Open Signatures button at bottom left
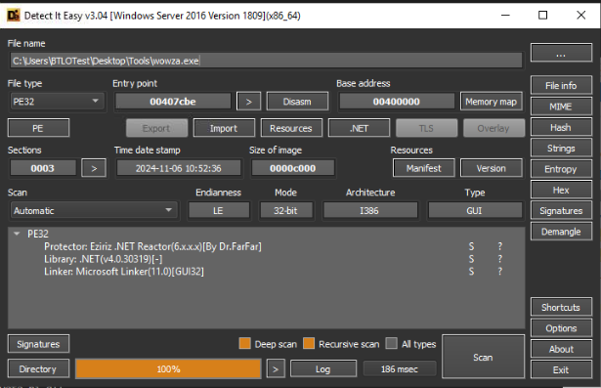The image size is (601, 388). (38, 344)
